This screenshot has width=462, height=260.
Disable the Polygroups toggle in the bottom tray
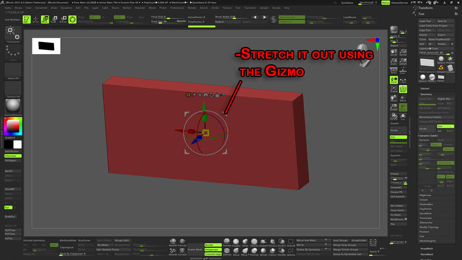[213, 249]
